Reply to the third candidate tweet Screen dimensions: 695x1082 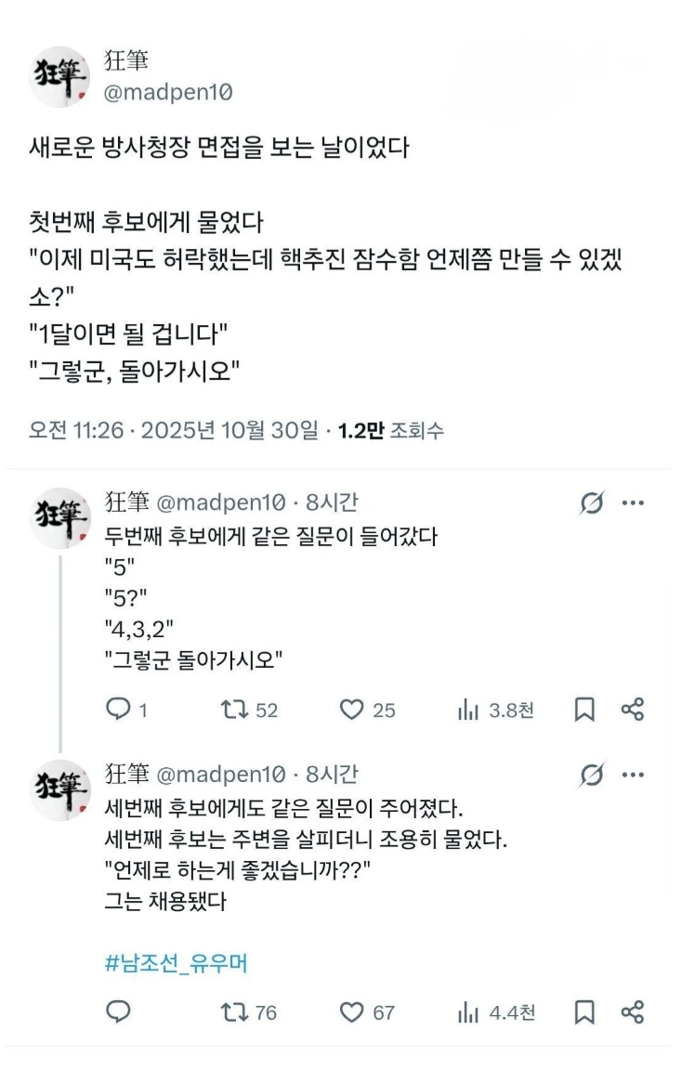(x=118, y=1011)
